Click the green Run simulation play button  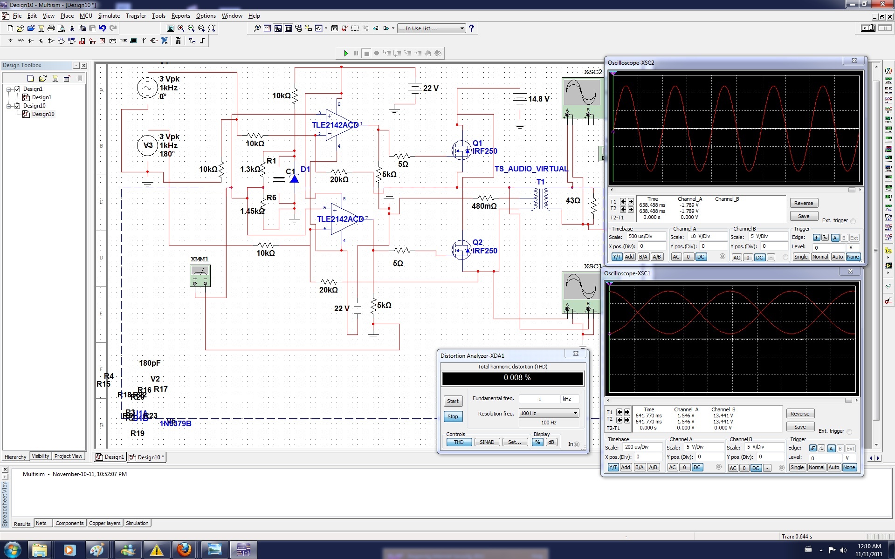tap(346, 53)
